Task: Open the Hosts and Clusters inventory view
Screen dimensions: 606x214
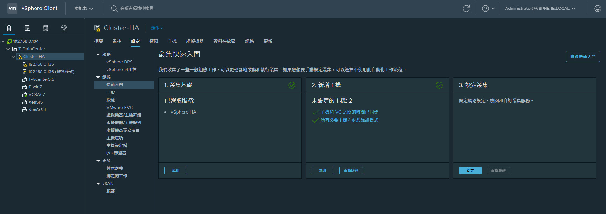Action: click(9, 28)
